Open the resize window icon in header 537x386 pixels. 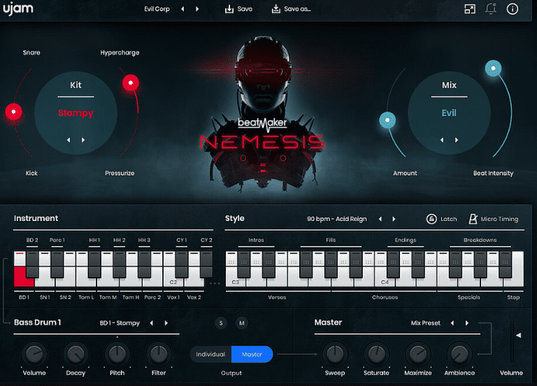click(x=470, y=9)
